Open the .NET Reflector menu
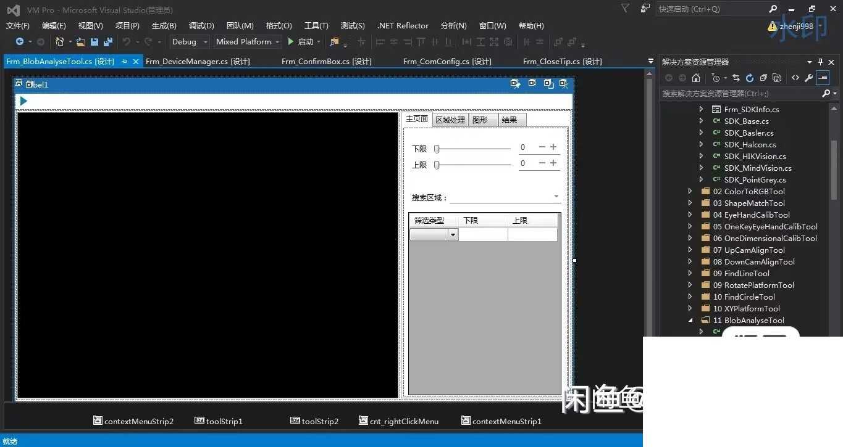The image size is (843, 447). (403, 26)
